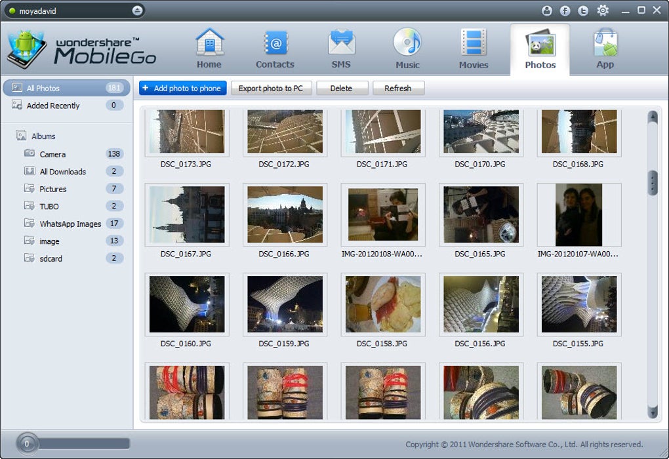
Task: Switch to the Movies tab label
Action: coord(474,65)
